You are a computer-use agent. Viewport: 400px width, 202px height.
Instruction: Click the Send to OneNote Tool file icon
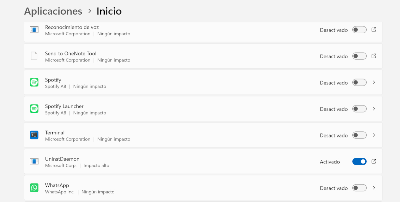point(34,56)
